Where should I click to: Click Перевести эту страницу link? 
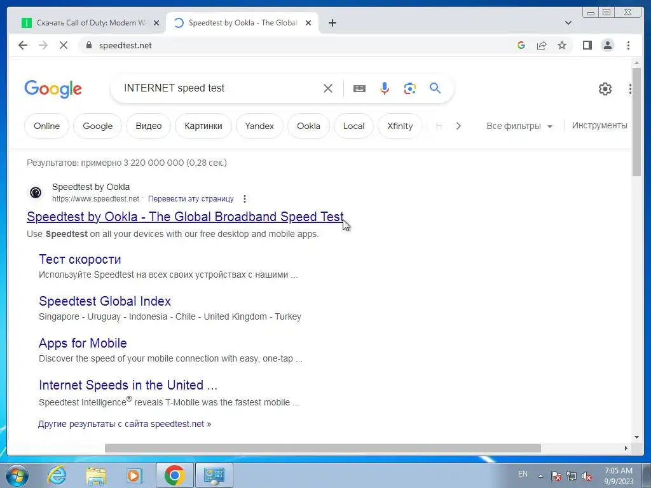(x=191, y=199)
